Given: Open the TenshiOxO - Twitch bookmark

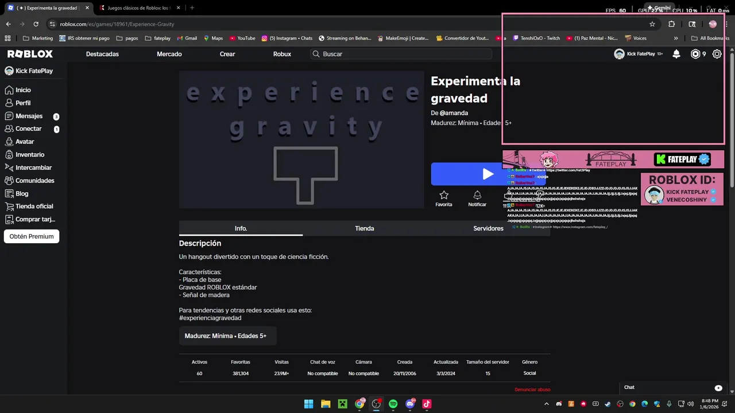Looking at the screenshot, I should pyautogui.click(x=536, y=38).
